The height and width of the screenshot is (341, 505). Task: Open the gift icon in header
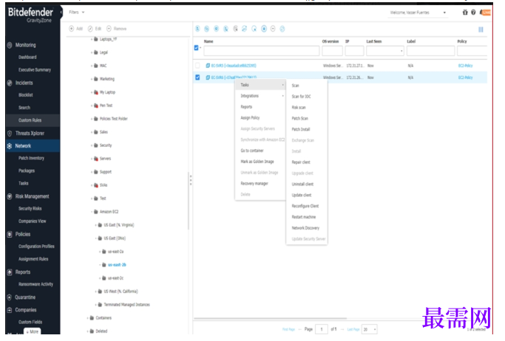click(x=465, y=13)
